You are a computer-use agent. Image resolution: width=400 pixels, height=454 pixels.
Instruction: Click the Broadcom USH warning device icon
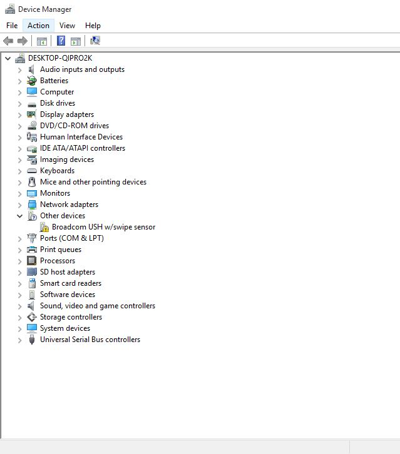coord(44,227)
